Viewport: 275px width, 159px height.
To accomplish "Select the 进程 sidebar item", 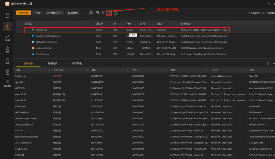I will (x=7, y=27).
